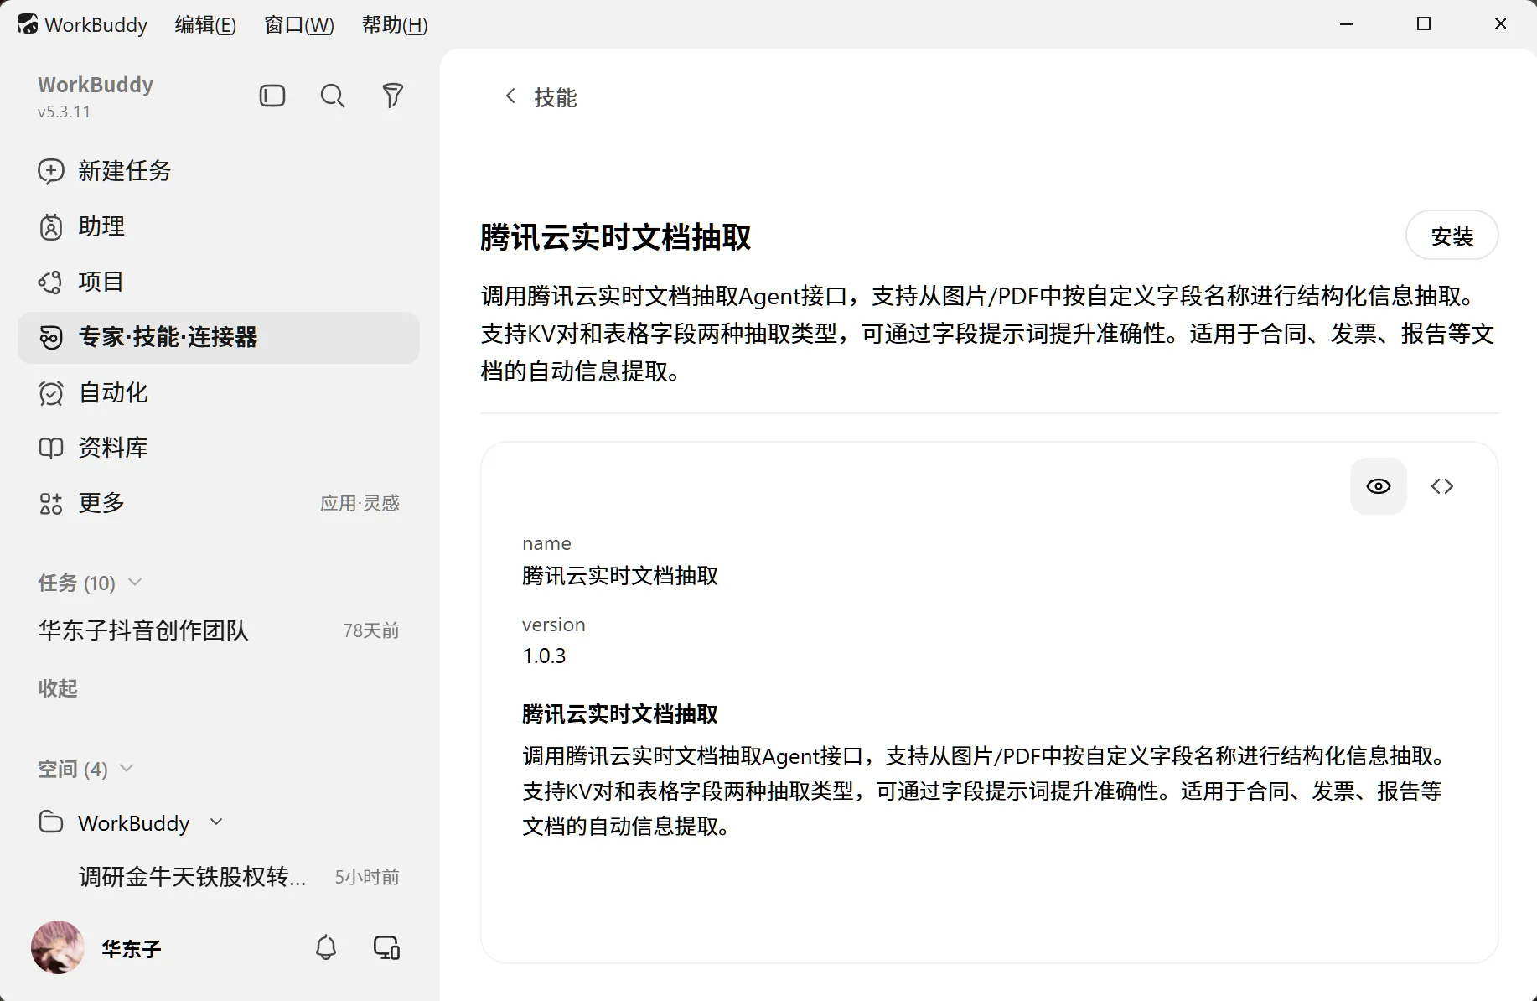Open task 调研金牛天铁股权转...

pyautogui.click(x=219, y=877)
